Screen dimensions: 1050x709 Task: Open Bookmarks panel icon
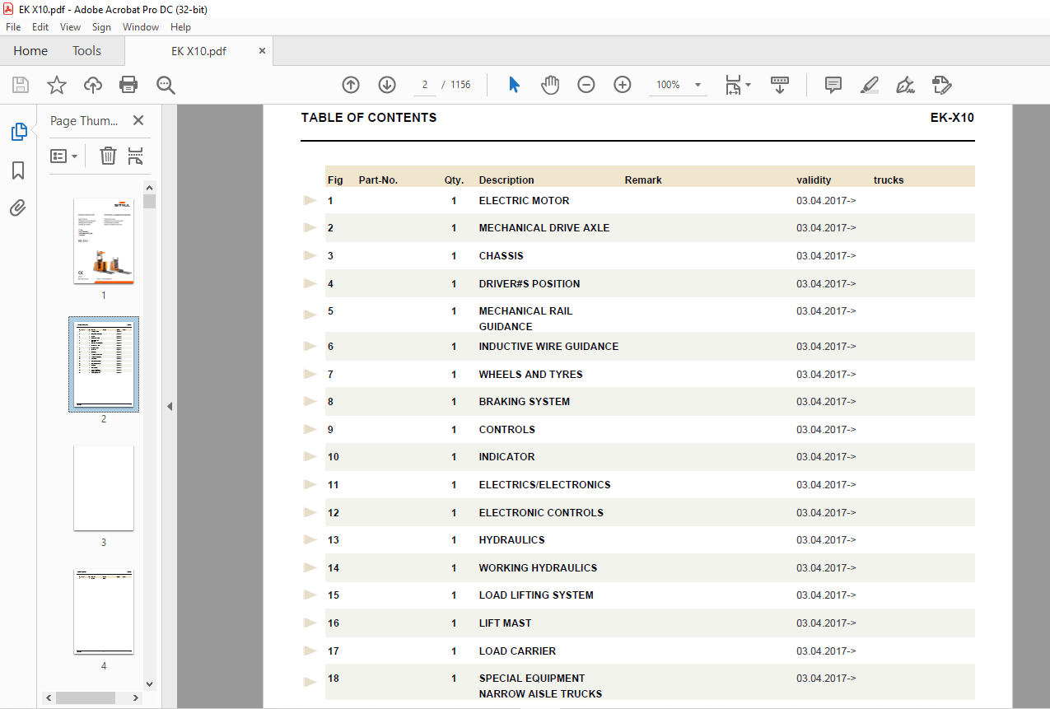(18, 170)
